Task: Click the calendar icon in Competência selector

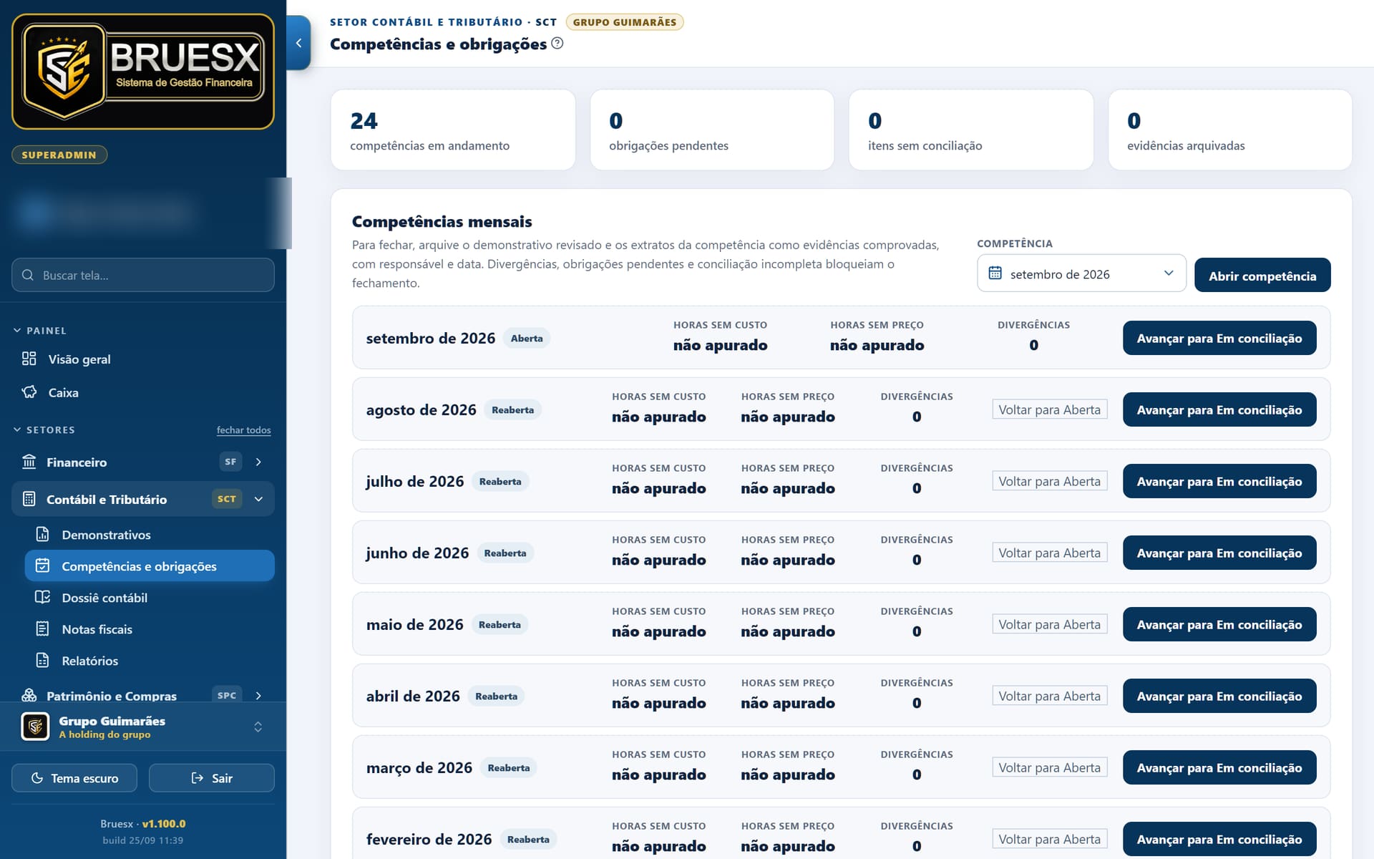Action: pyautogui.click(x=995, y=273)
